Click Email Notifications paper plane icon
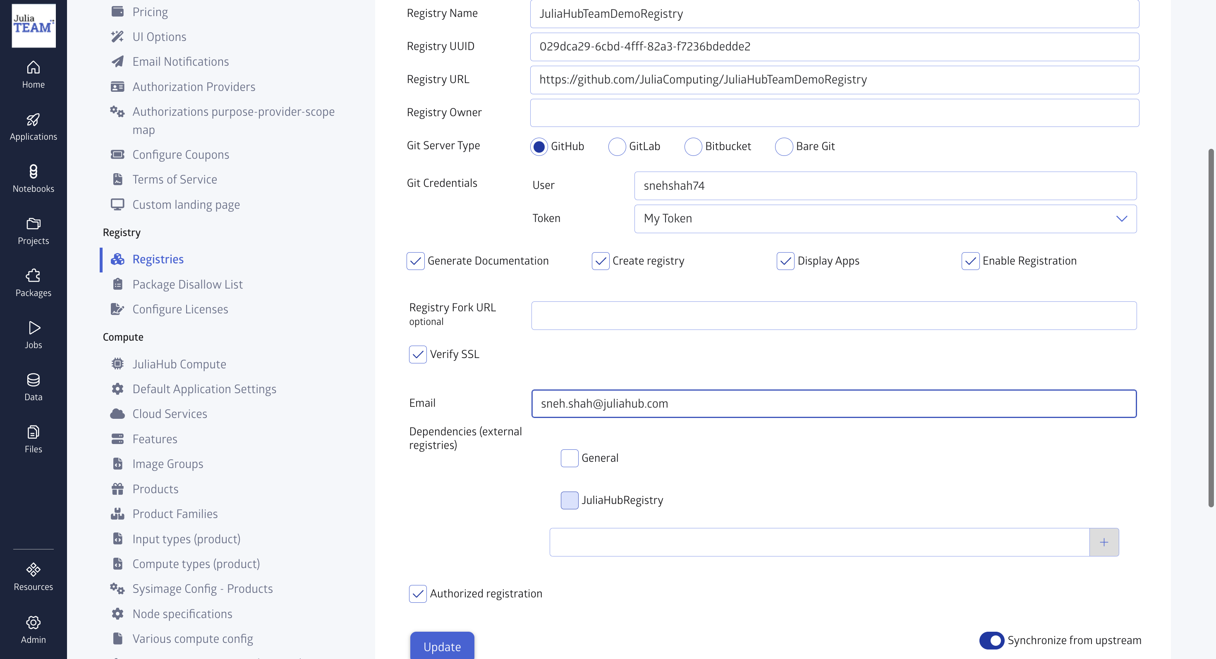This screenshot has width=1216, height=659. [x=117, y=61]
